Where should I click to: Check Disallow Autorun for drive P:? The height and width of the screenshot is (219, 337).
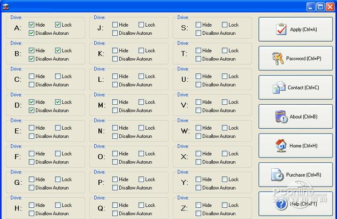(115, 187)
